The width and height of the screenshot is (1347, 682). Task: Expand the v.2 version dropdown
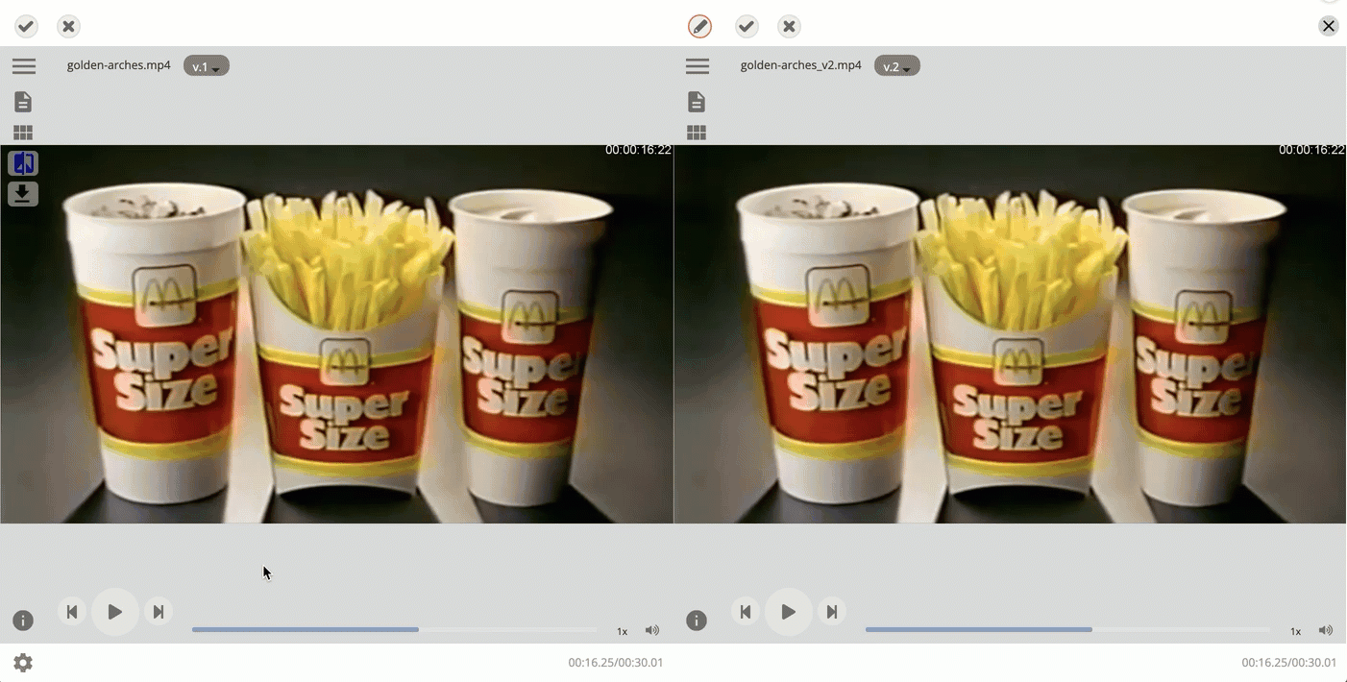click(897, 66)
